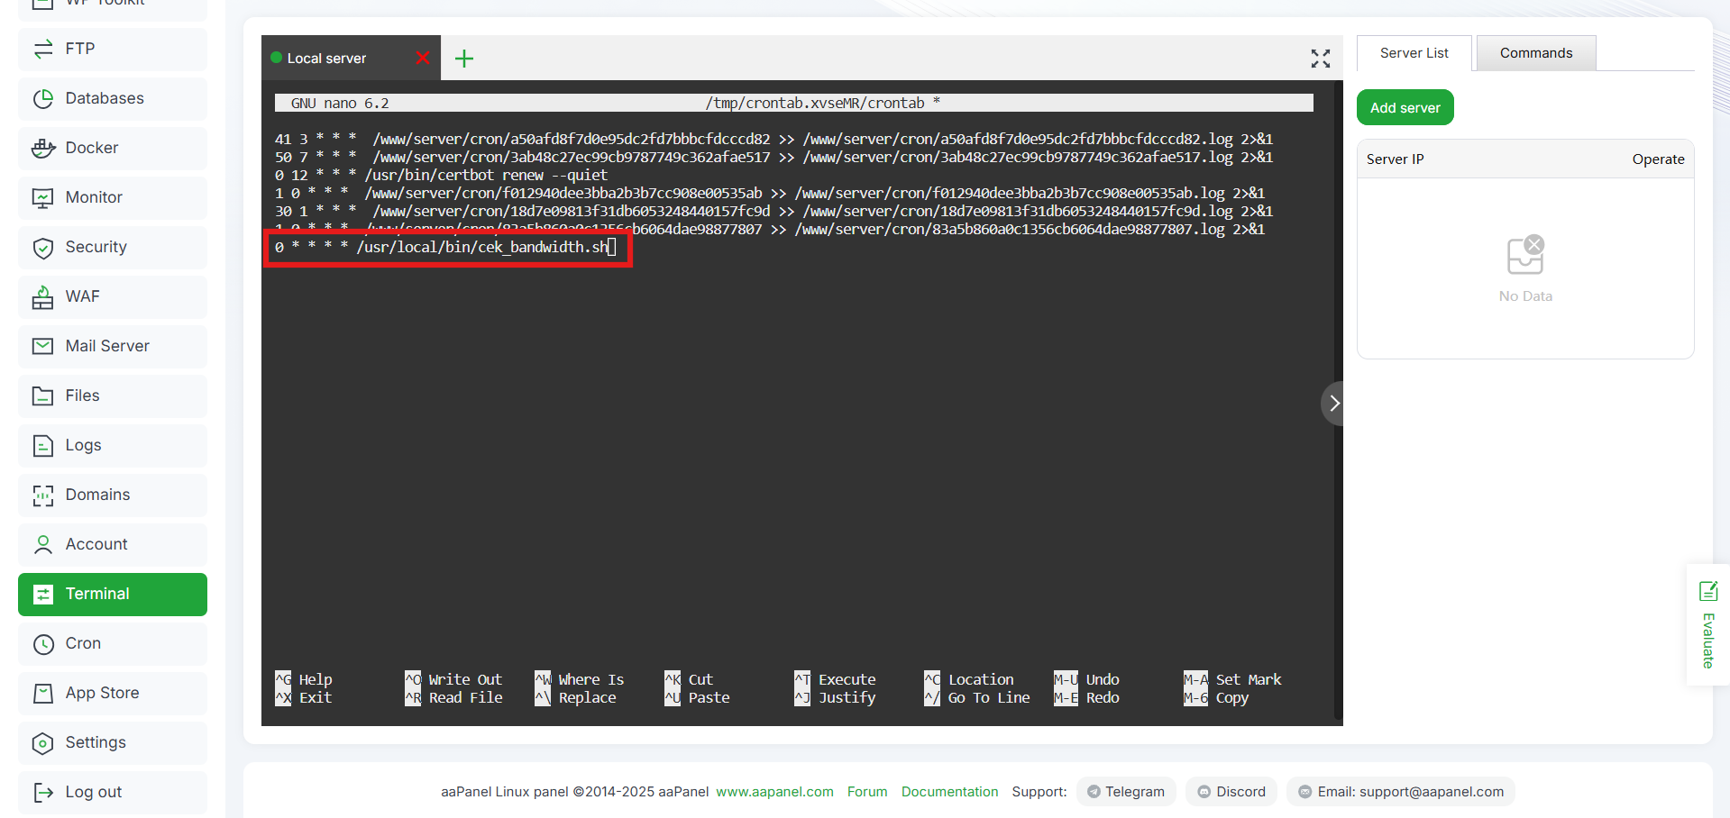Click the Files folder icon
This screenshot has width=1730, height=818.
(x=43, y=395)
